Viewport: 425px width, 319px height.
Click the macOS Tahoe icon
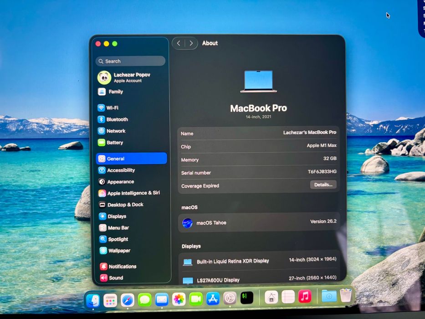[187, 223]
